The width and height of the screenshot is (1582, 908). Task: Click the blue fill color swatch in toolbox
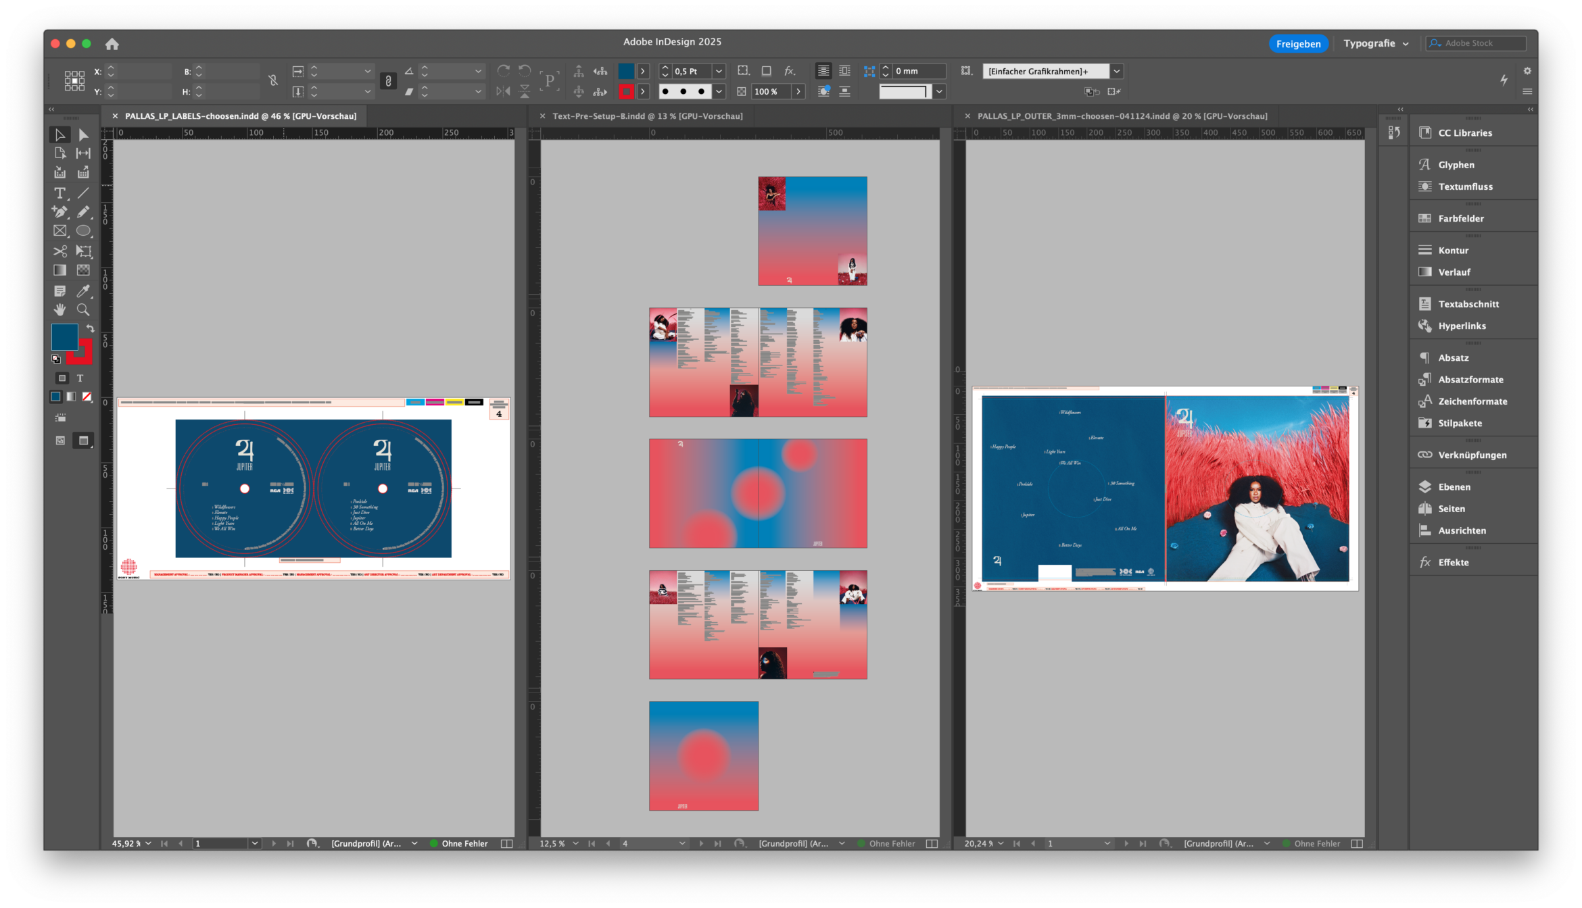(x=64, y=336)
